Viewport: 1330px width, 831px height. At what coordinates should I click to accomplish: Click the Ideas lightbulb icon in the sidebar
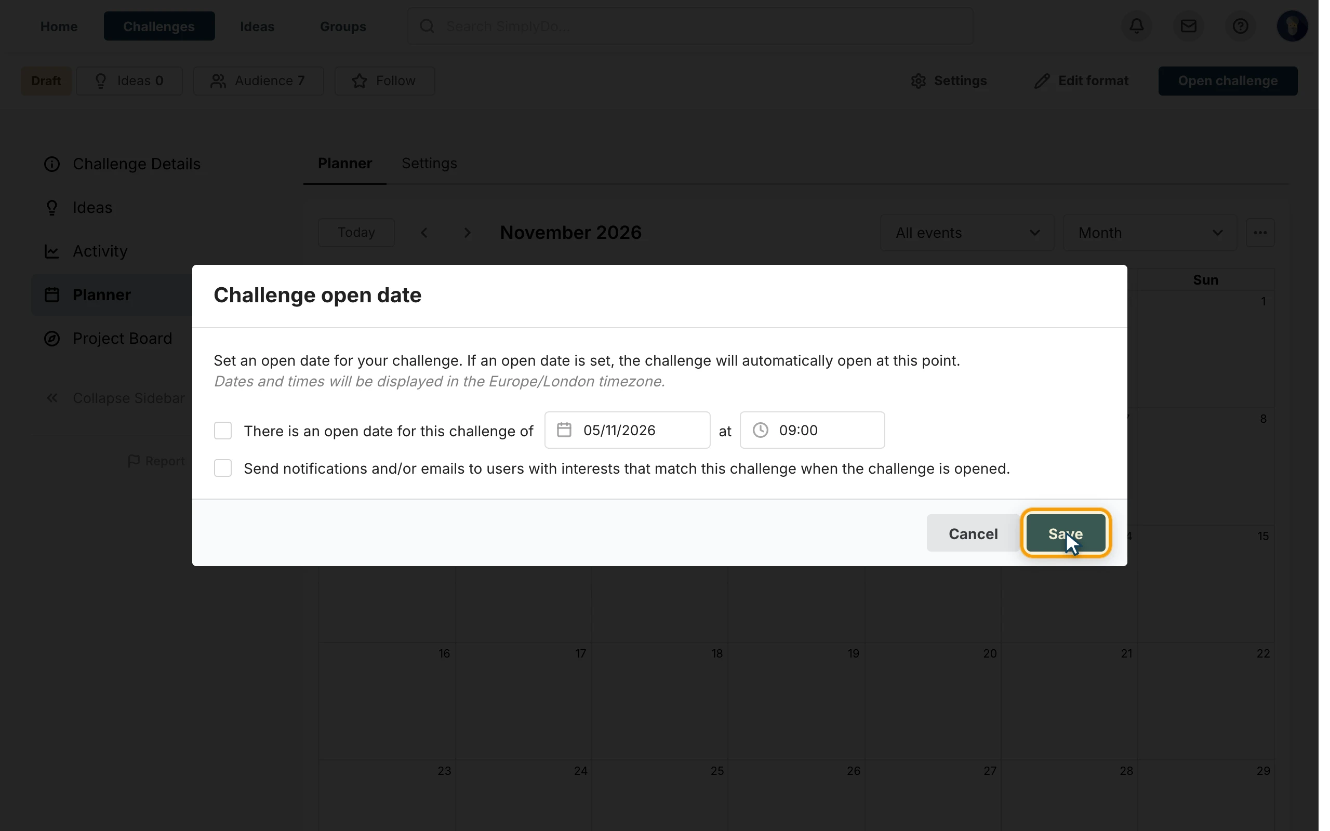(x=51, y=207)
